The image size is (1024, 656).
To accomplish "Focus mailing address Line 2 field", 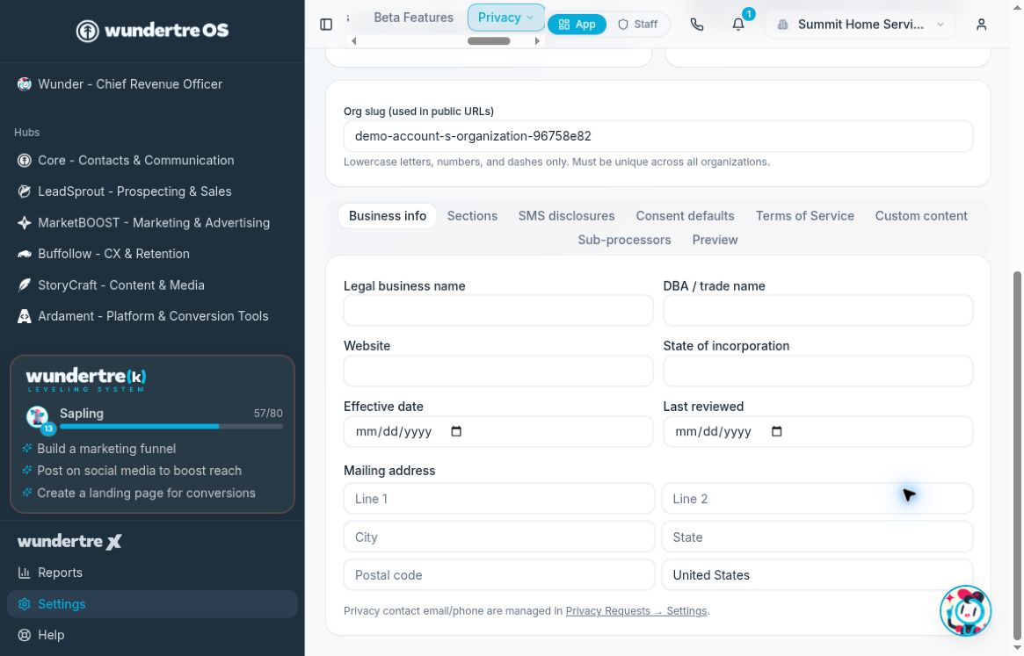I will point(817,499).
